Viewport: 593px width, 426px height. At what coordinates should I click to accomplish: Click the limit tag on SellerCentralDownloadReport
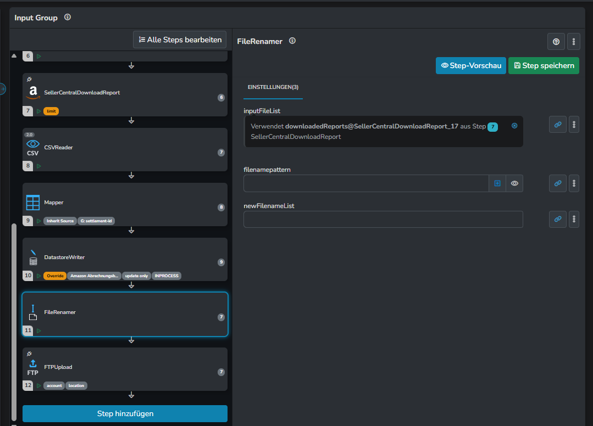coord(51,111)
